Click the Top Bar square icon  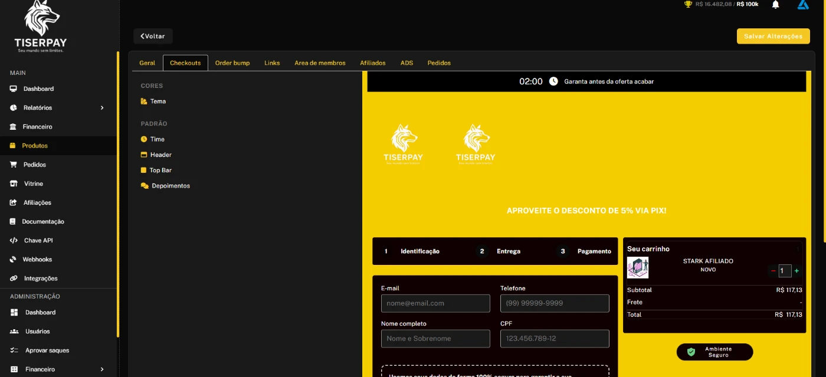(143, 170)
